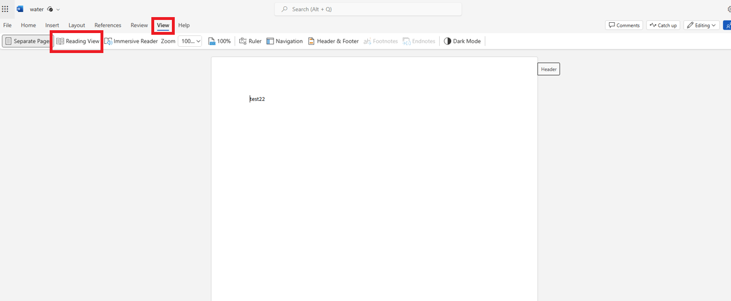Click the document name 'water'

pos(37,9)
